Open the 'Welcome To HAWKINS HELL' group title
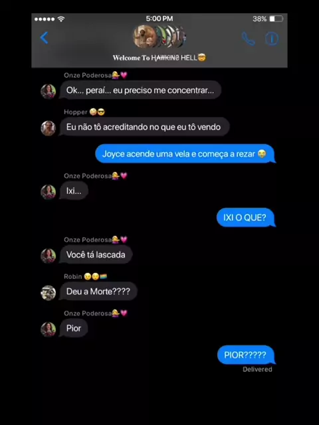 [x=159, y=58]
